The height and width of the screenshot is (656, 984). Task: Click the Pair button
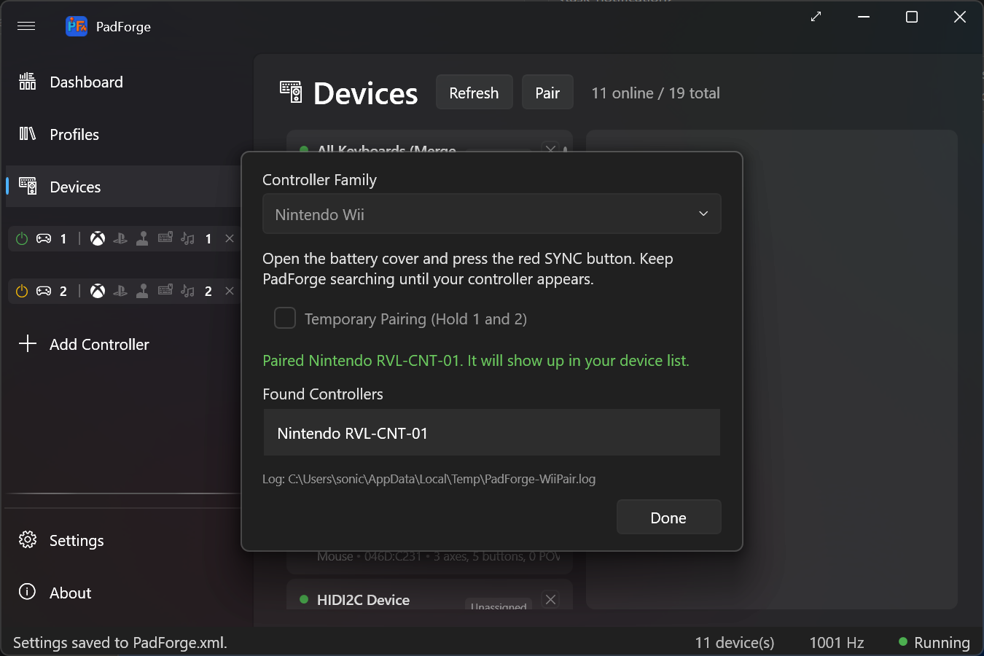547,92
